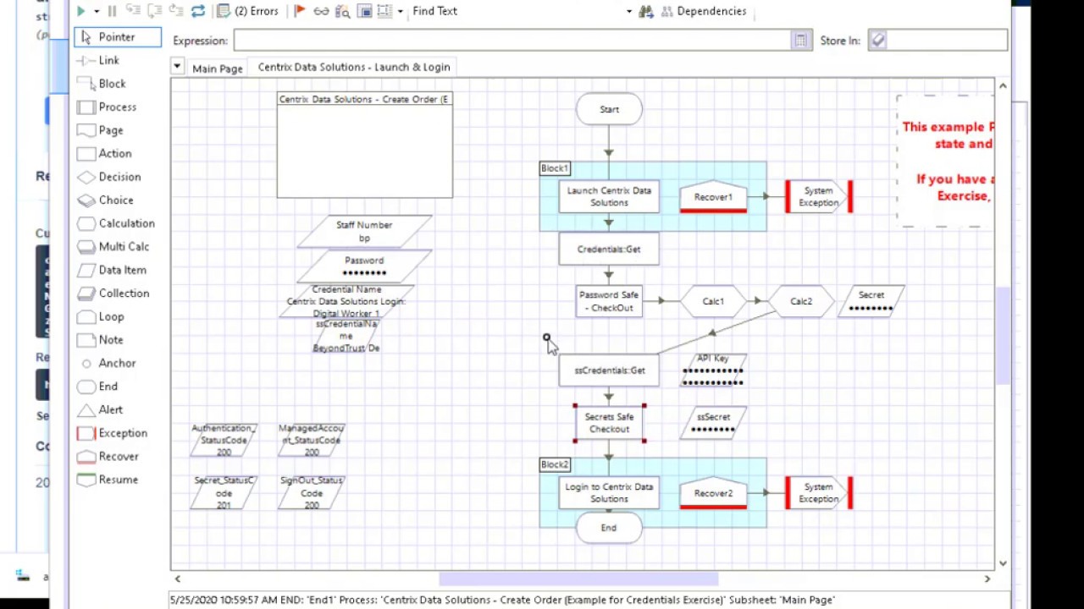Screen dimensions: 1084x609
Task: Click into the Expression field
Action: pos(512,41)
